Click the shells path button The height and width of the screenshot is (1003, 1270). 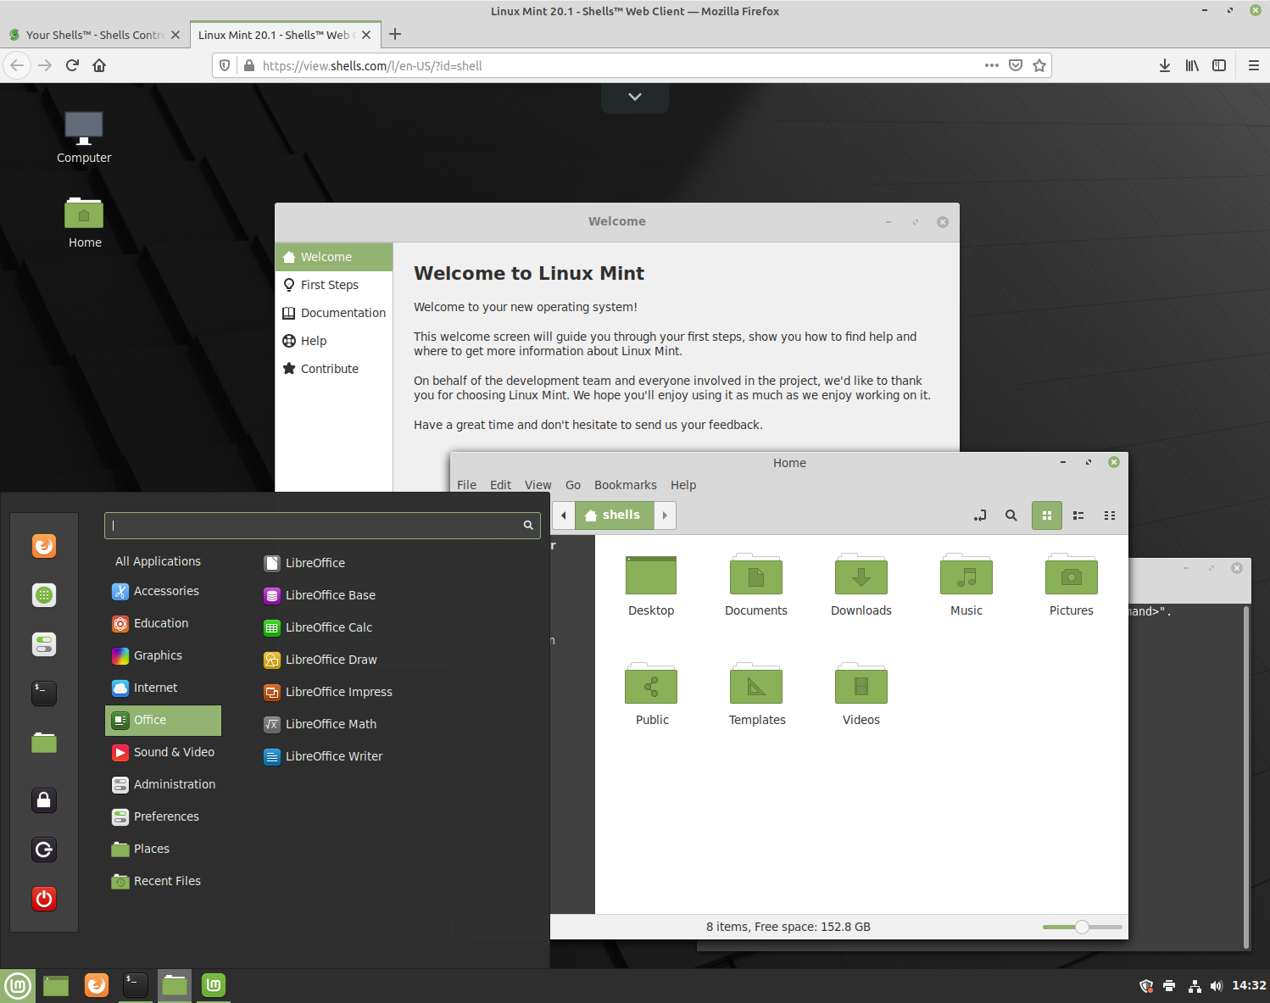pyautogui.click(x=615, y=515)
